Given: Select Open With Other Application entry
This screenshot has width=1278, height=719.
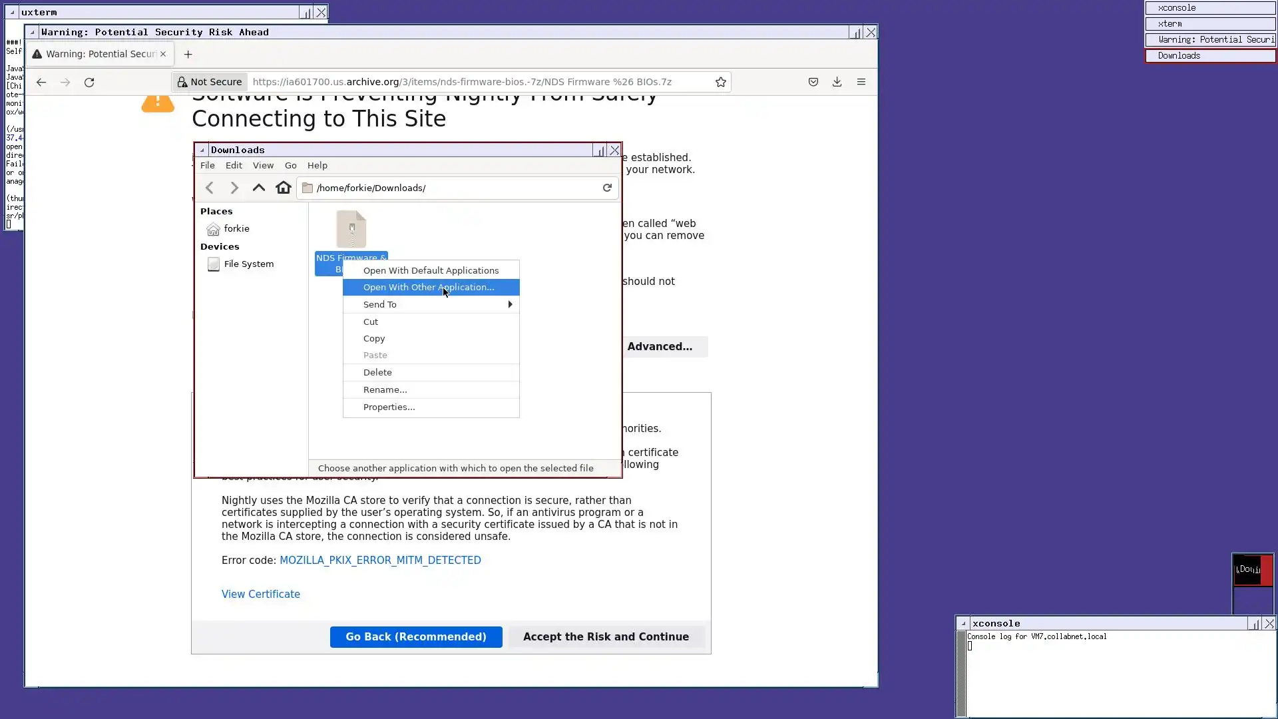Looking at the screenshot, I should (429, 288).
